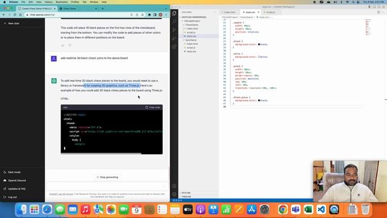Screen dimensions: 387x218
Task: Open Chrome tab search dropdown arrow
Action: (166, 8)
